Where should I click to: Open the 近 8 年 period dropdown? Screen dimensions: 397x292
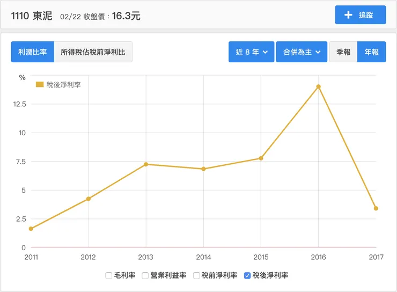pos(251,52)
